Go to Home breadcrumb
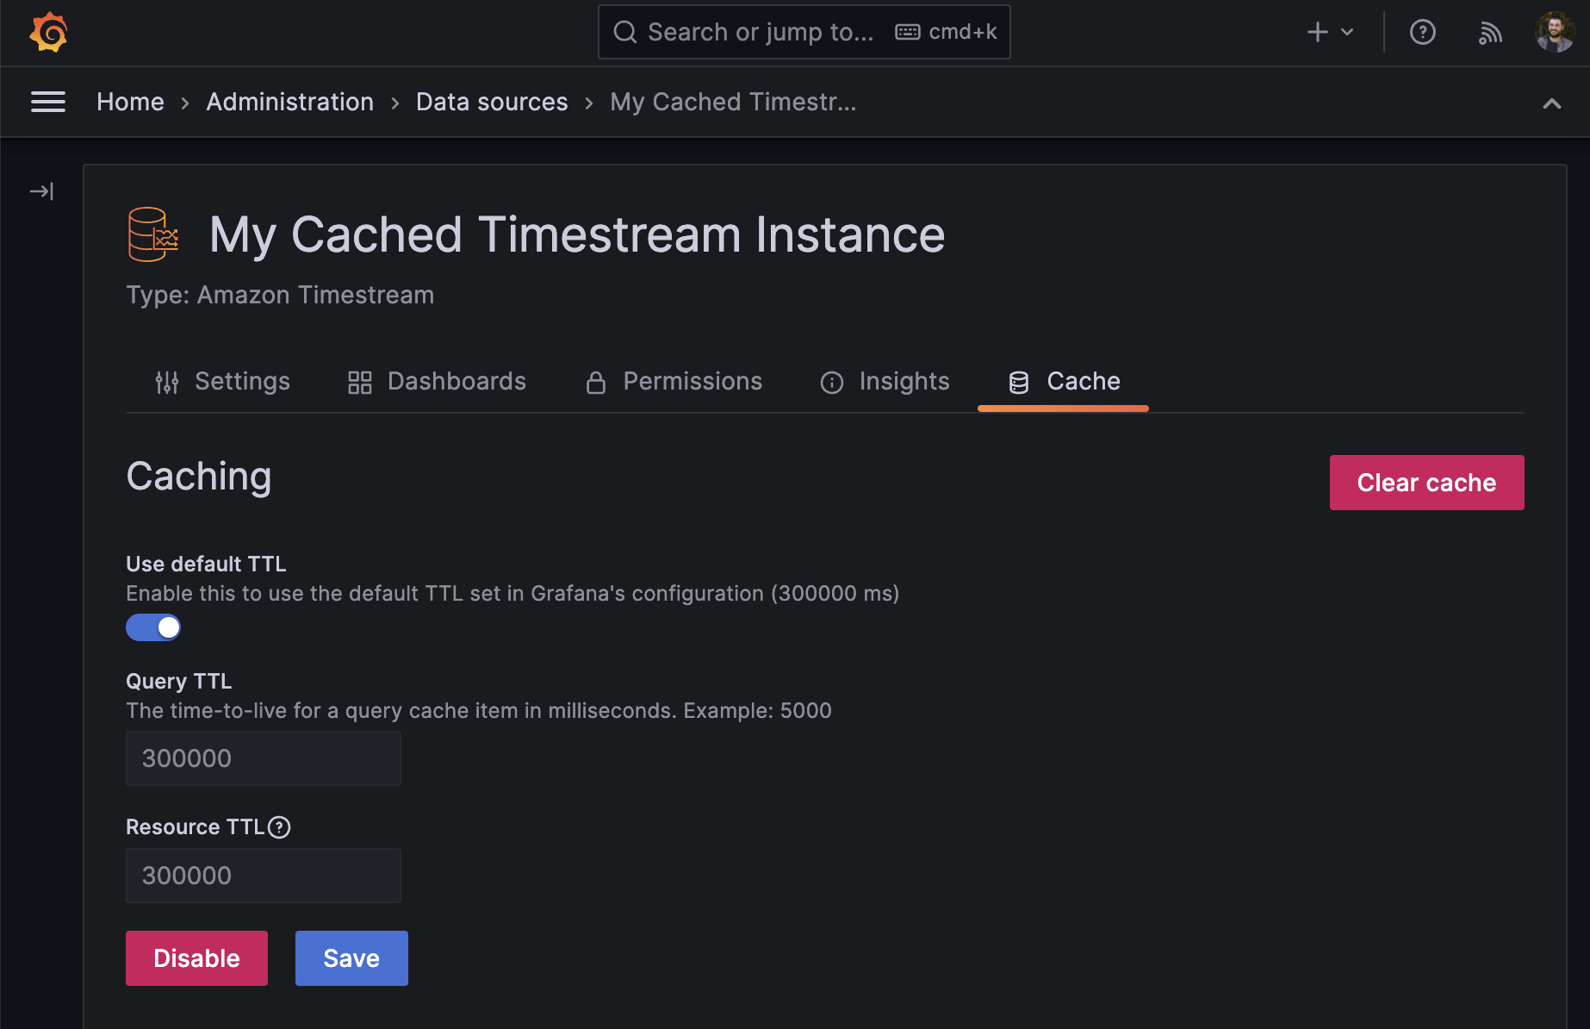The height and width of the screenshot is (1029, 1590). tap(130, 103)
